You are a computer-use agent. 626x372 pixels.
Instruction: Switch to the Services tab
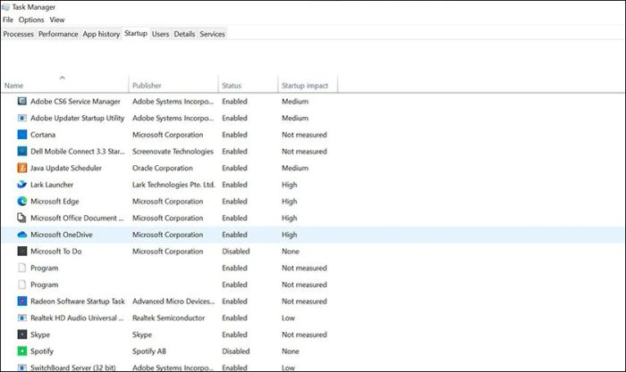pos(212,34)
